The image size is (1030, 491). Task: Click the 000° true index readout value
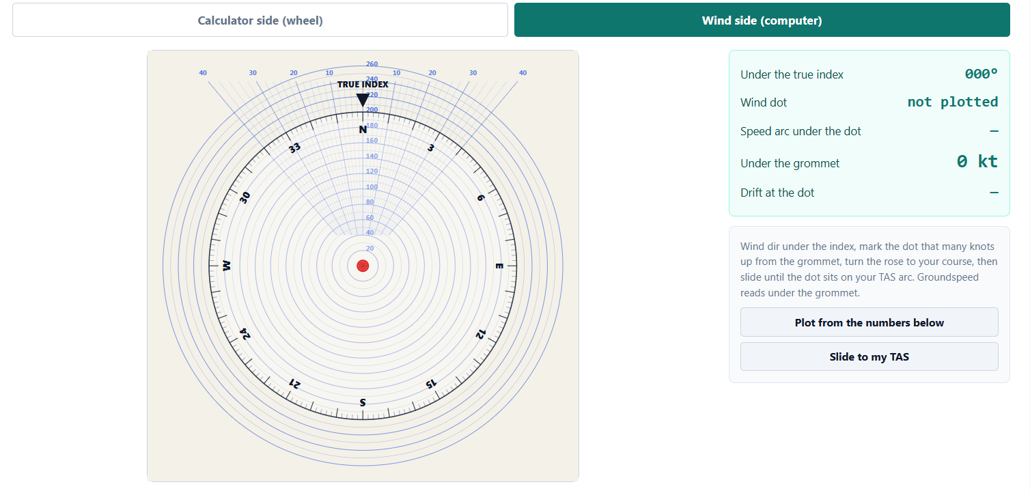point(982,74)
